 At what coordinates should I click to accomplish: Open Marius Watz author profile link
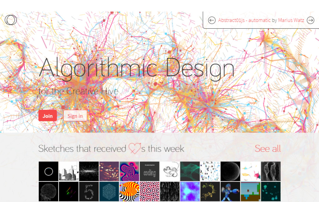click(x=291, y=20)
